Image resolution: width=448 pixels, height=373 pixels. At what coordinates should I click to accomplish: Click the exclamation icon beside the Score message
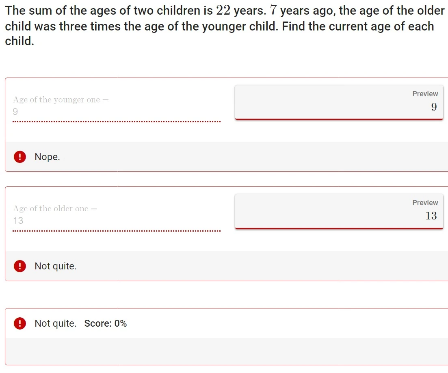pyautogui.click(x=19, y=323)
